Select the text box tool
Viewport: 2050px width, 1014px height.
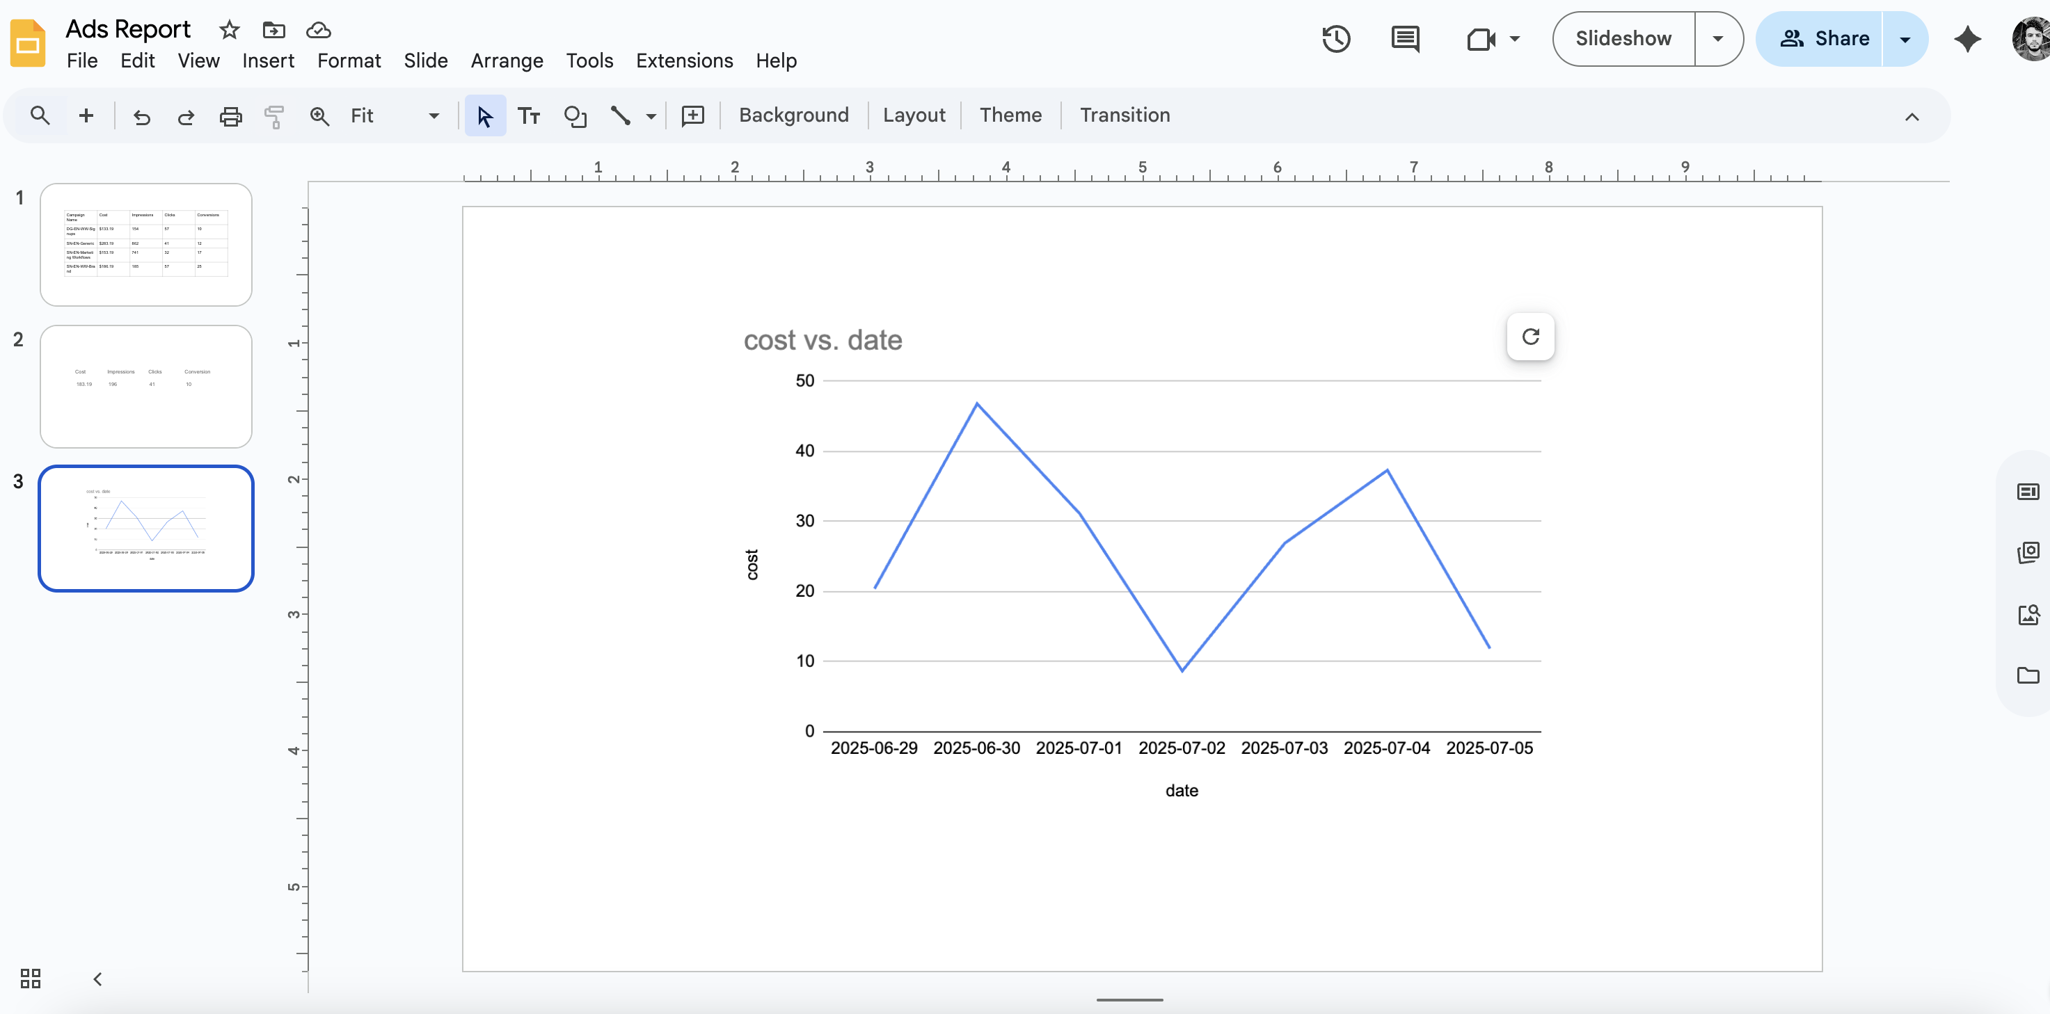click(528, 116)
